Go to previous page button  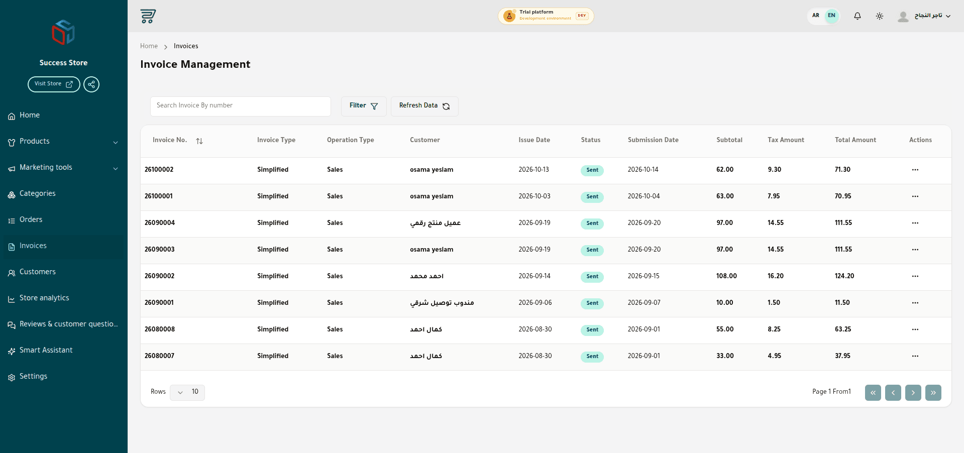pos(893,393)
